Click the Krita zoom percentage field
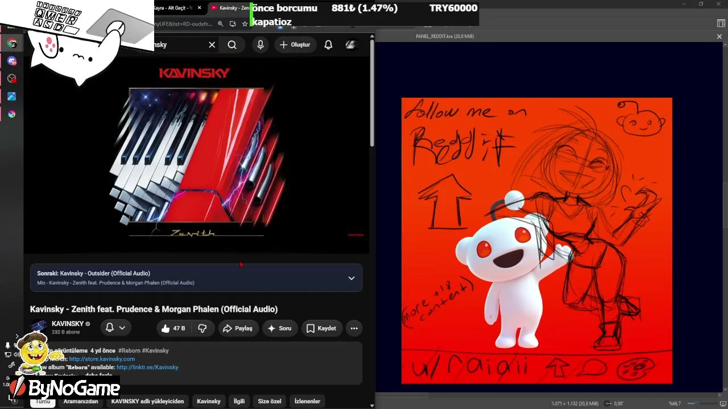Viewport: 728px width, 409px height. 675,403
